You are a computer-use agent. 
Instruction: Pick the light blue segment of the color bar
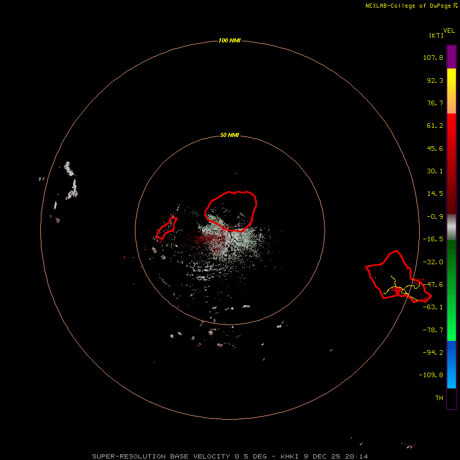click(x=451, y=377)
